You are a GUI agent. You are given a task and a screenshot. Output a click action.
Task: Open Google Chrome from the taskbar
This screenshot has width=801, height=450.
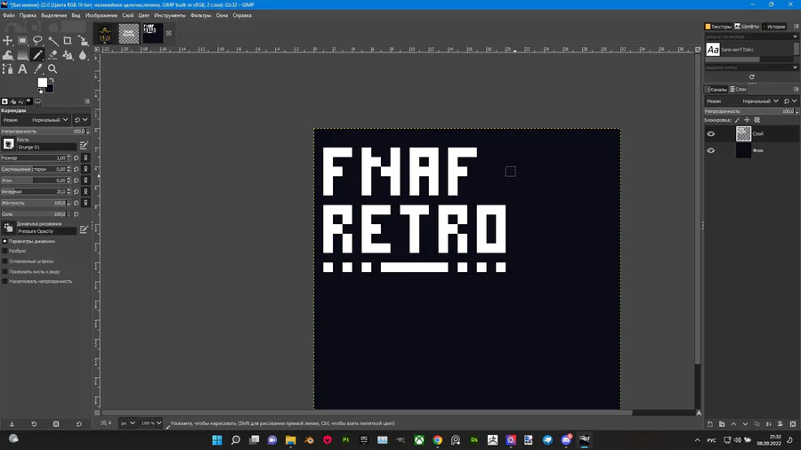[437, 440]
